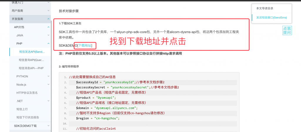Expand the SDK及DEMO下载 chevron arrow
The image size is (301, 132).
[49, 126]
